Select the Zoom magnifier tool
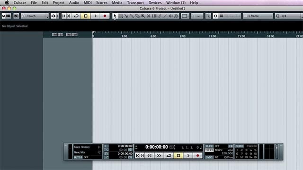This screenshot has height=170, width=303. click(x=143, y=16)
